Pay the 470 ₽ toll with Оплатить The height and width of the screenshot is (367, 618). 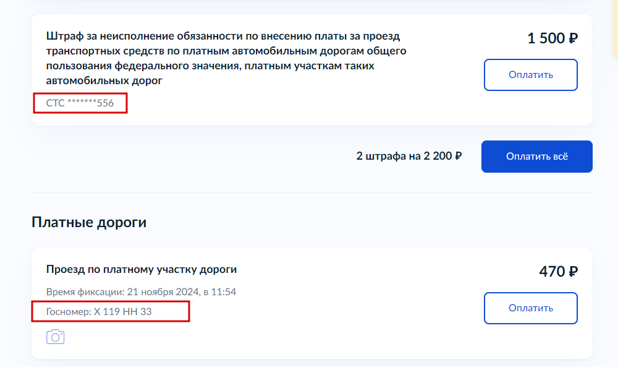click(x=530, y=308)
